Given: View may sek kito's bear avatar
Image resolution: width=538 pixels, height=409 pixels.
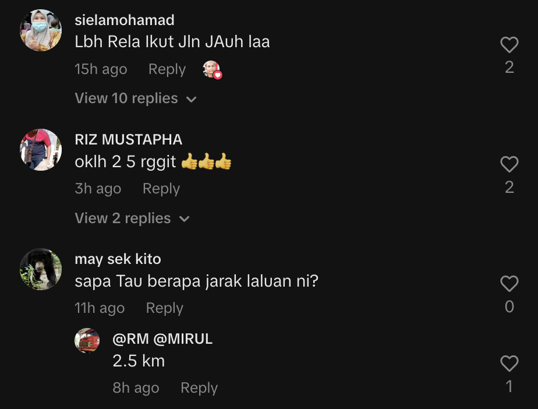Looking at the screenshot, I should [x=41, y=269].
